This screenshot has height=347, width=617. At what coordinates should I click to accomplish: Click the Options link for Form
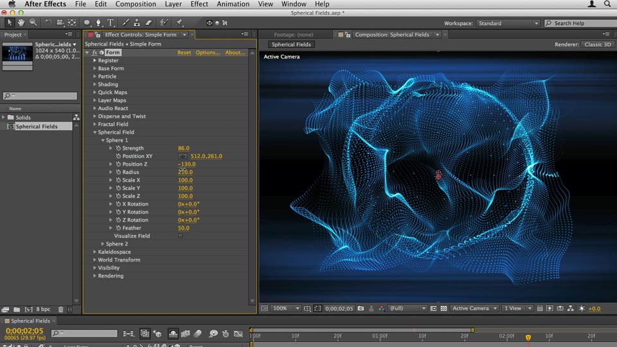click(208, 53)
